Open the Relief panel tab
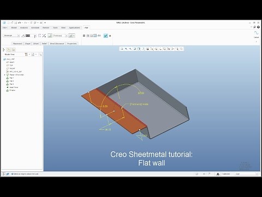262x197 pixels. pyautogui.click(x=44, y=44)
